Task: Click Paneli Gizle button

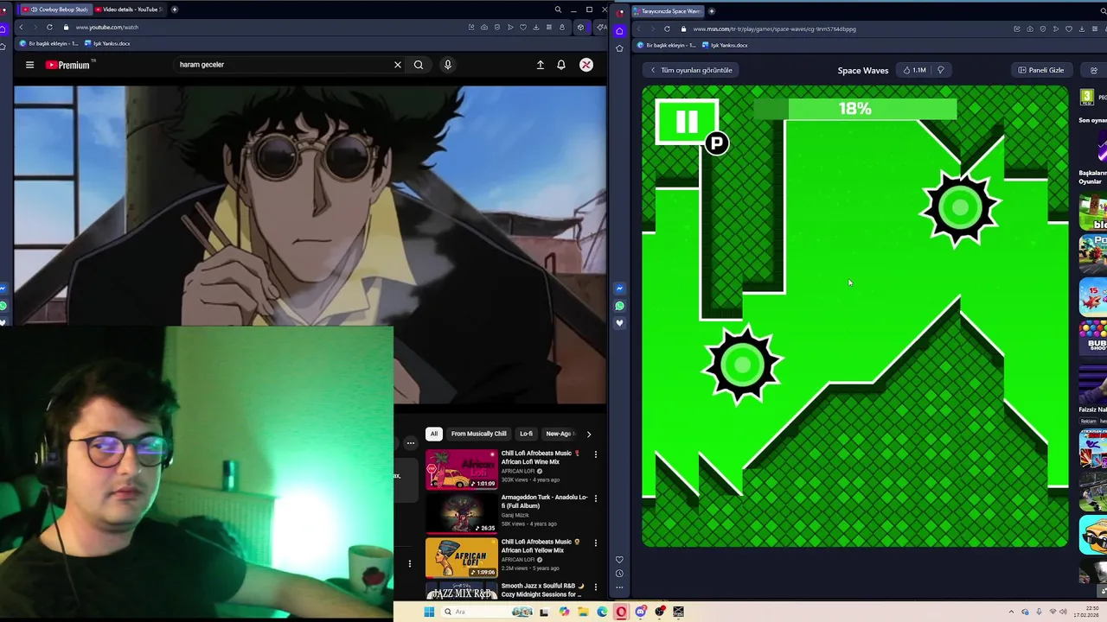Action: (1041, 70)
